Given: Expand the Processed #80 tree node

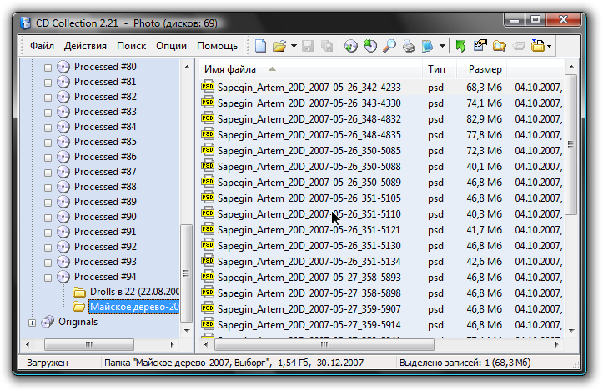Looking at the screenshot, I should click(48, 68).
